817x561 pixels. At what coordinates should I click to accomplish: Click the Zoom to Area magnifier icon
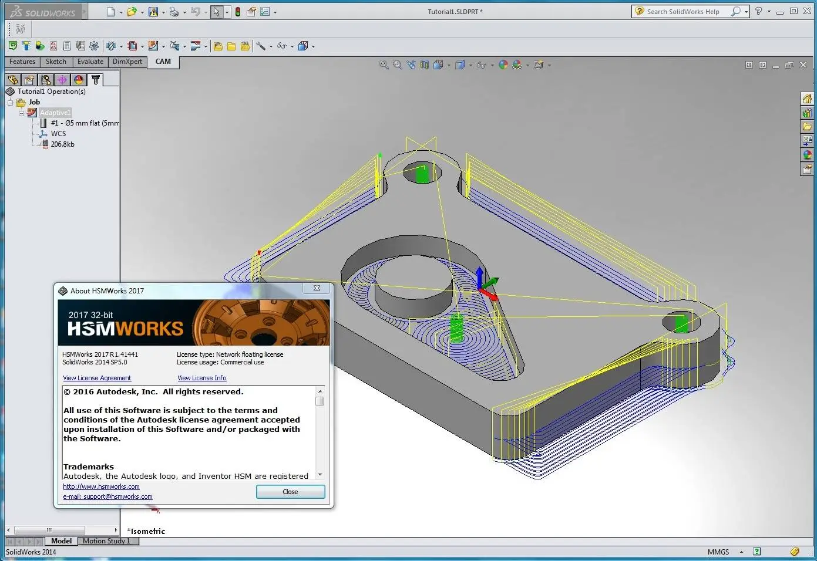click(x=398, y=65)
